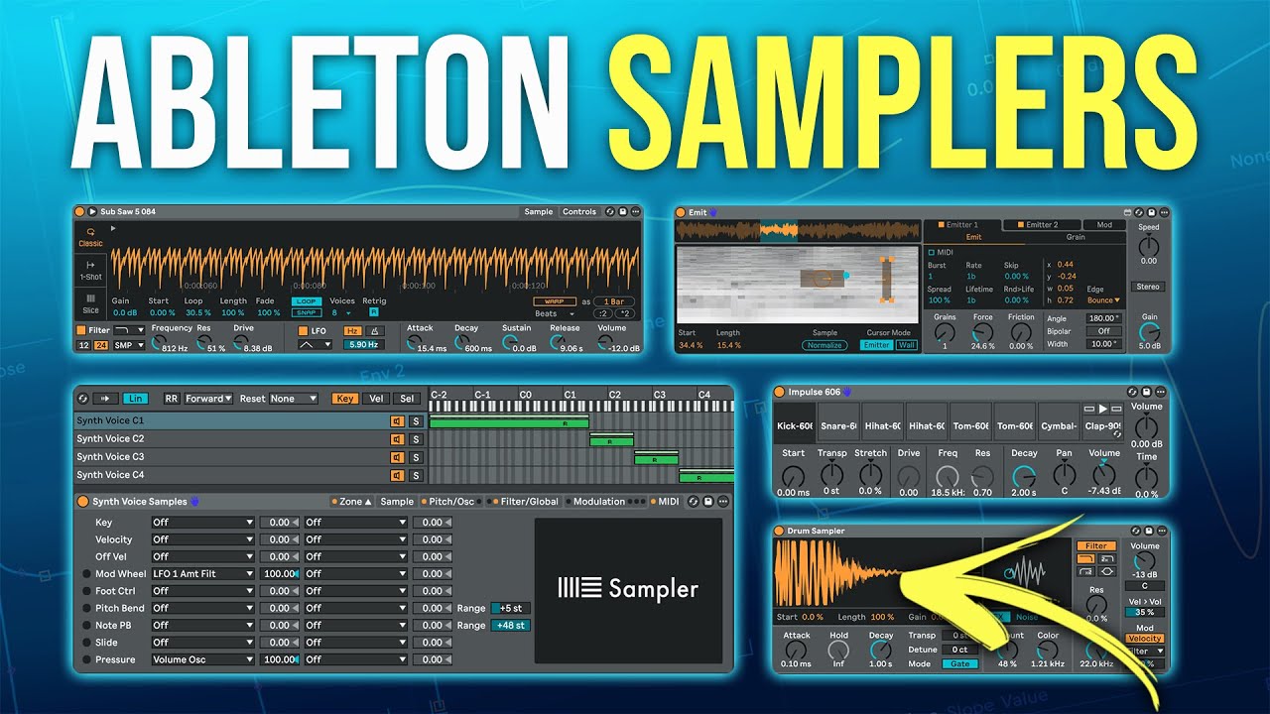
Task: Click the Normalize button in Emit
Action: tap(825, 345)
